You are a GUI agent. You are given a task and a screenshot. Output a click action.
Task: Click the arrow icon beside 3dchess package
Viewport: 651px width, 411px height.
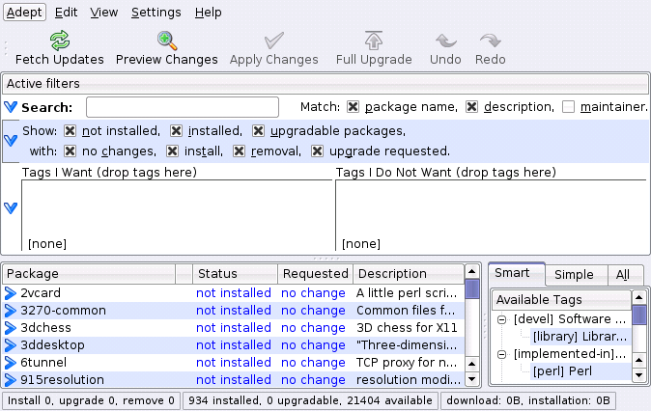(11, 328)
